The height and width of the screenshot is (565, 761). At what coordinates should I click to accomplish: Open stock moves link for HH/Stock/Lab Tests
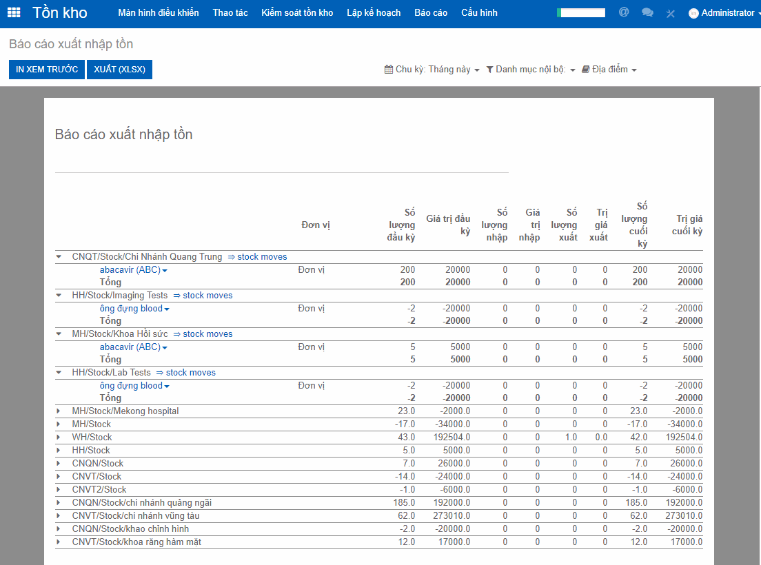coord(186,373)
